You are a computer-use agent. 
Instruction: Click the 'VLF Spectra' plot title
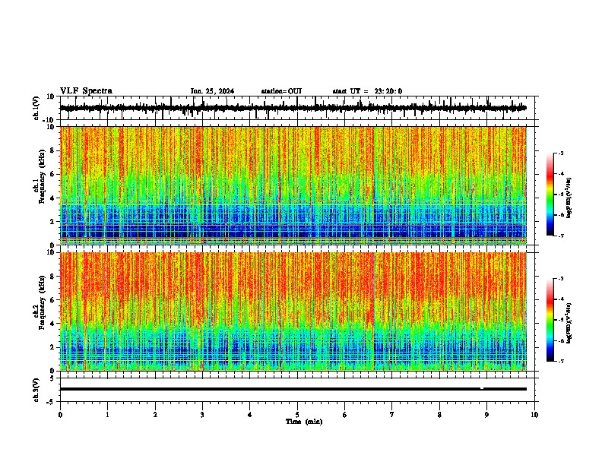coord(86,91)
